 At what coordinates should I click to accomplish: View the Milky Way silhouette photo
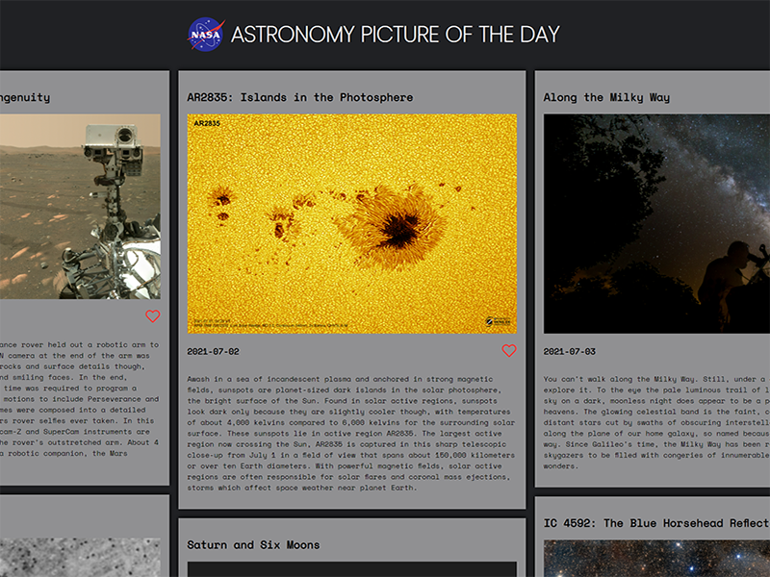coord(656,224)
